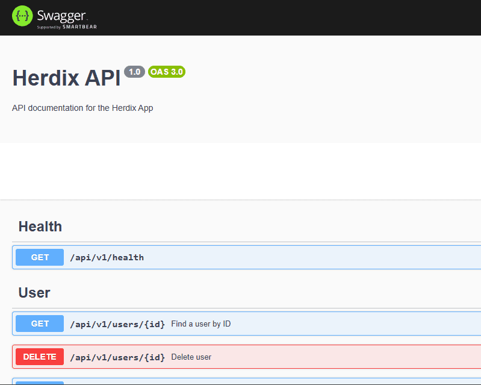The height and width of the screenshot is (385, 481).
Task: Expand GET /api/v1/users/{id} endpoint path
Action: pos(117,324)
